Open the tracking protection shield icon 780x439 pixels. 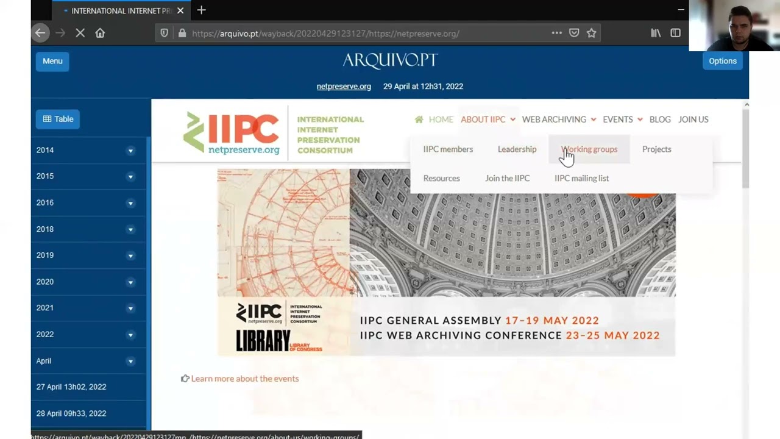coord(165,33)
